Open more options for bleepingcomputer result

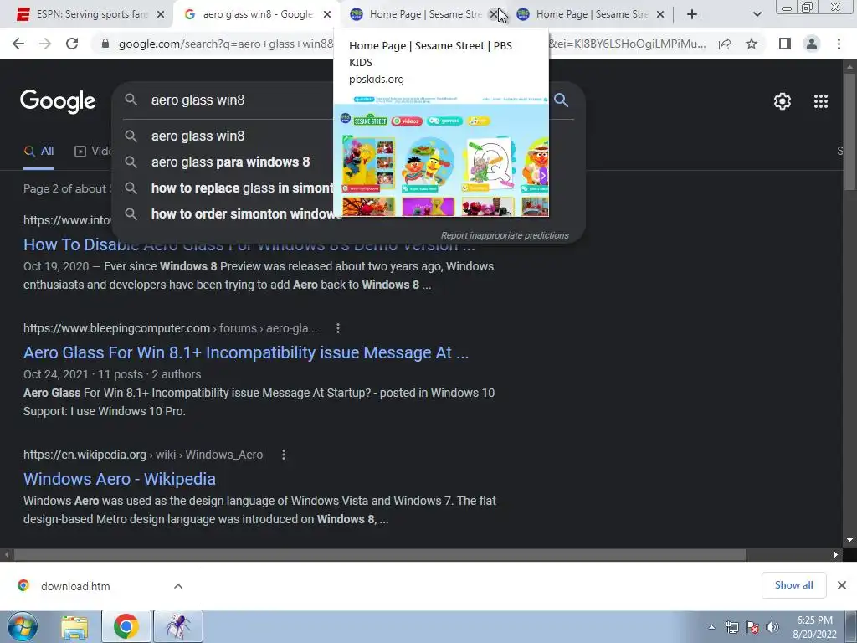point(338,328)
